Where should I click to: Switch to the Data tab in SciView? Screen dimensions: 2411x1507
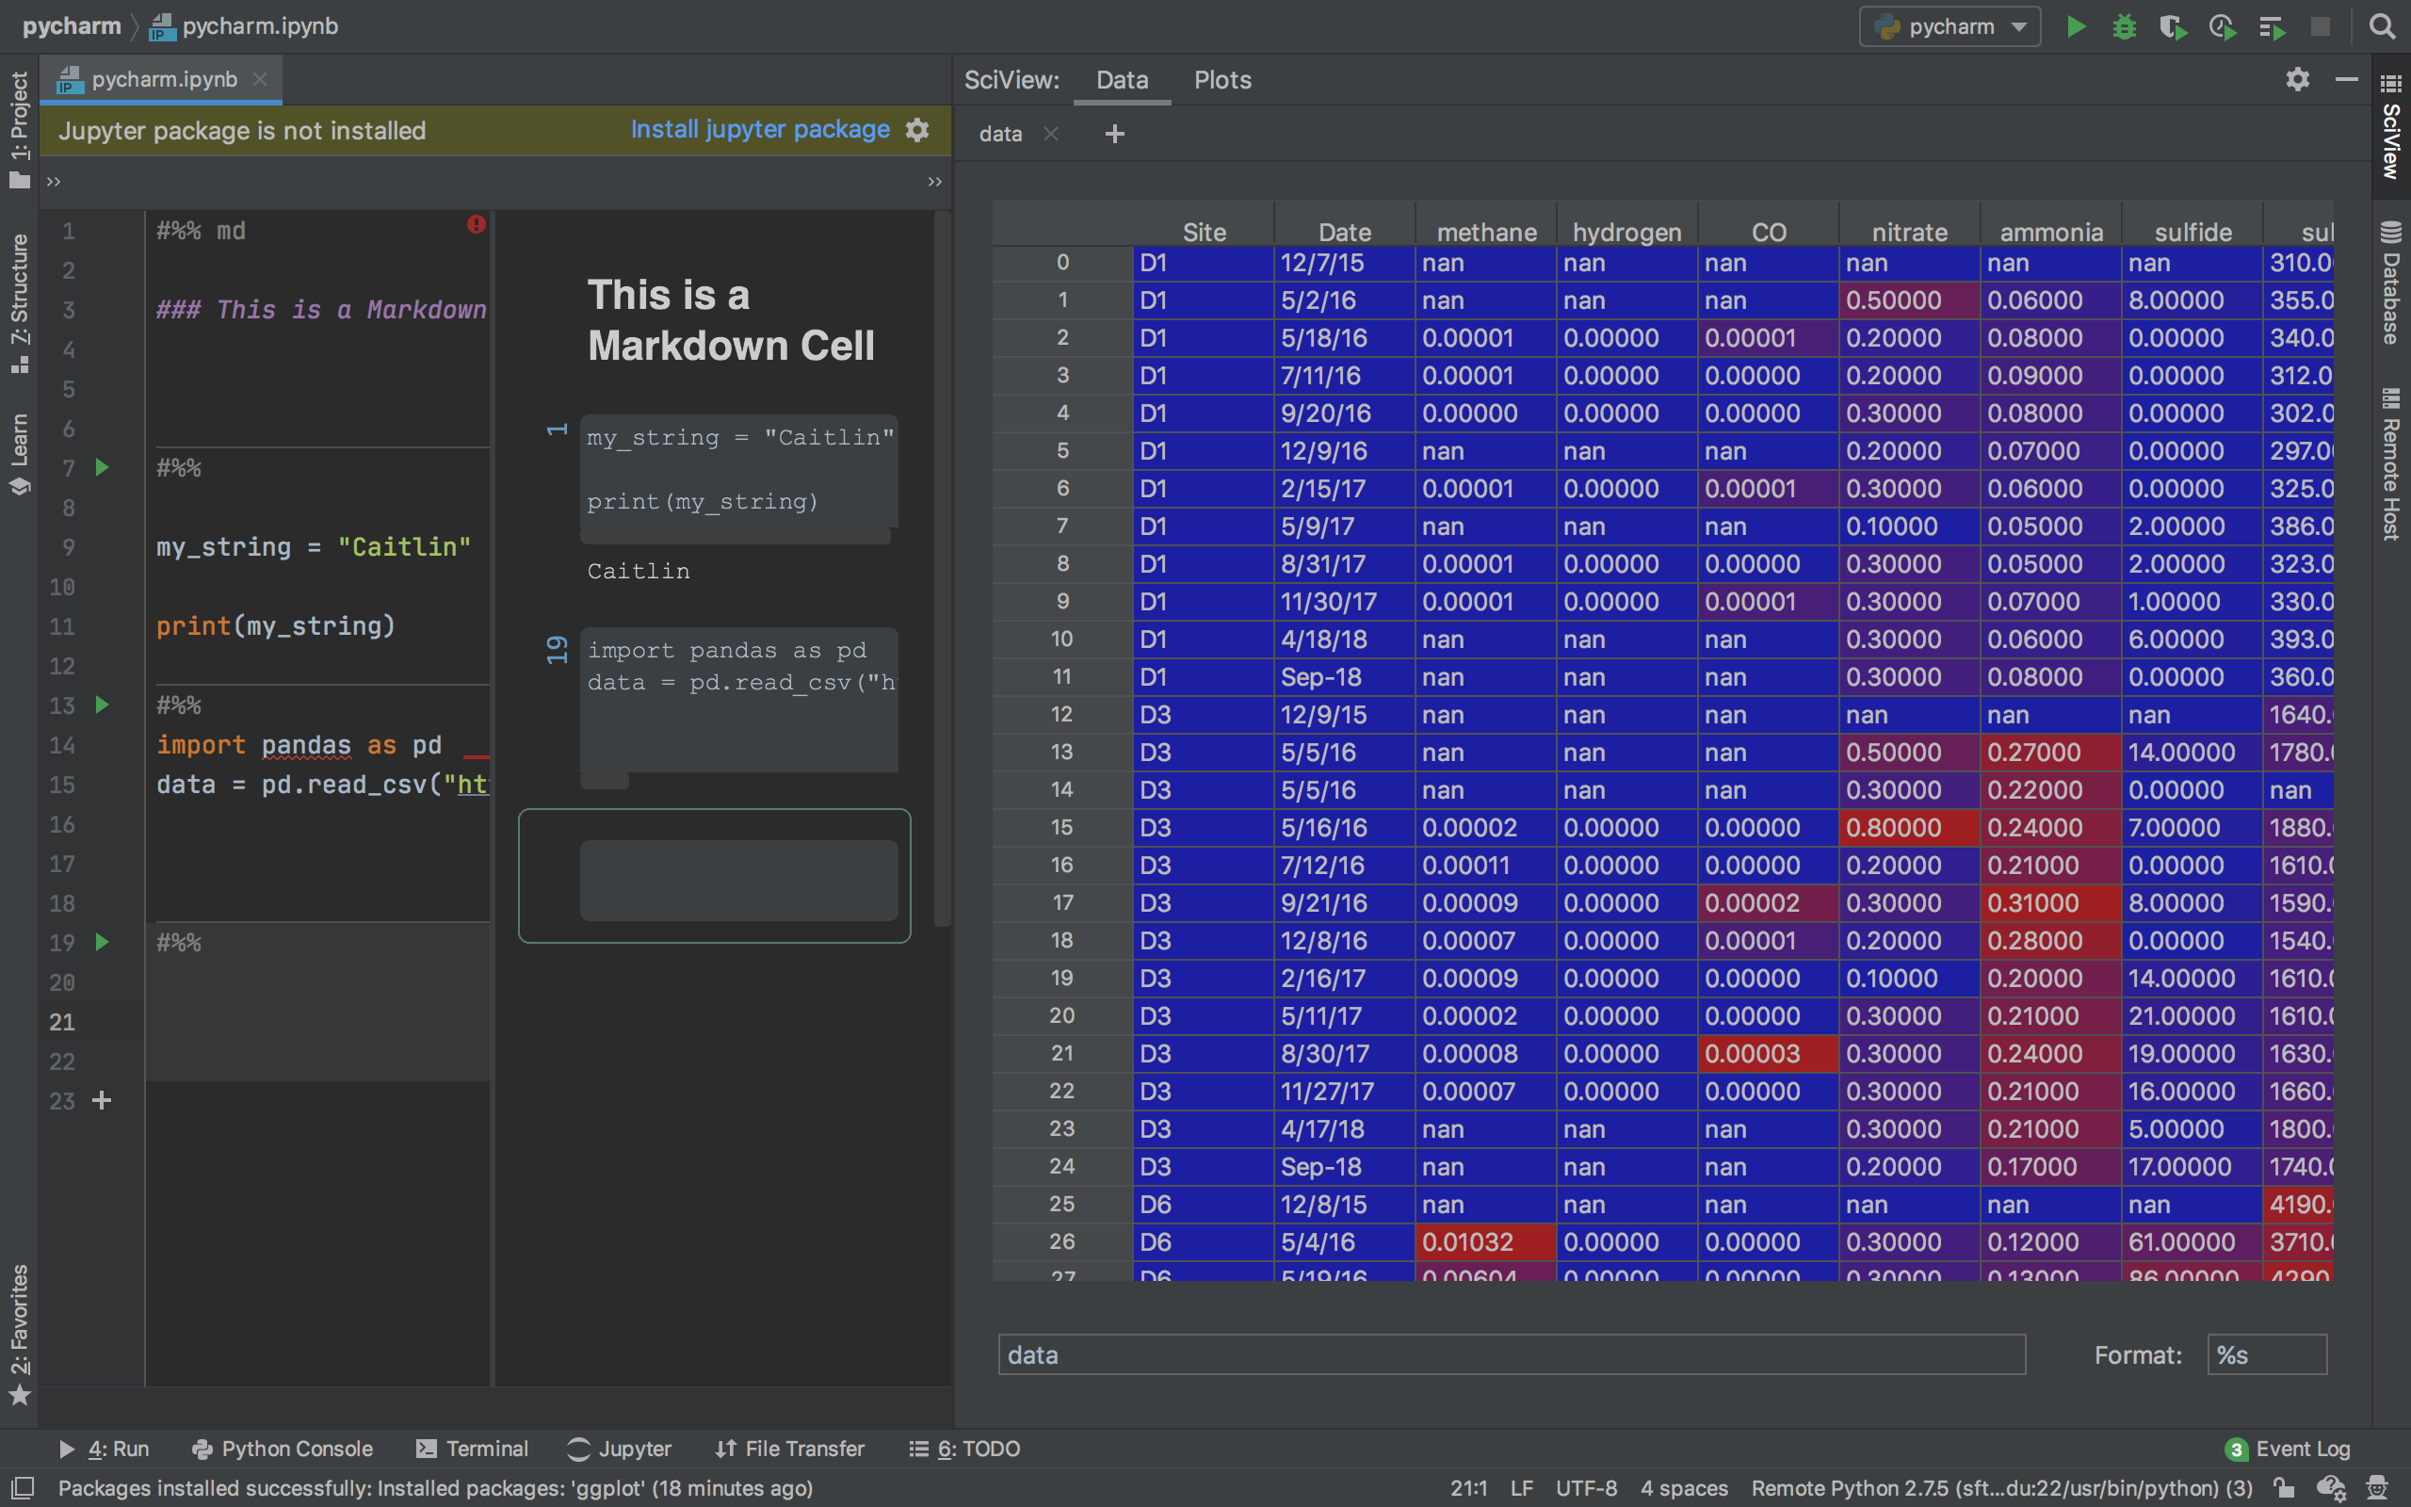1122,80
